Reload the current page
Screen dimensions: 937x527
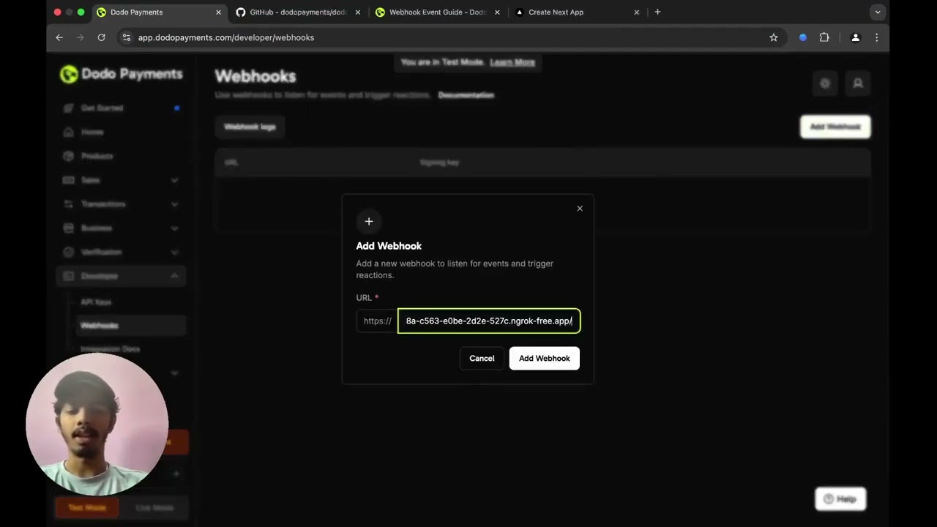coord(101,37)
